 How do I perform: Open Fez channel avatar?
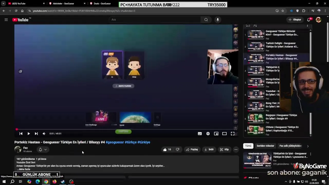(18, 150)
